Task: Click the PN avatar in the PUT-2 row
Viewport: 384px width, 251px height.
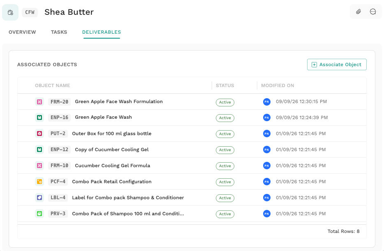Action: tap(267, 134)
